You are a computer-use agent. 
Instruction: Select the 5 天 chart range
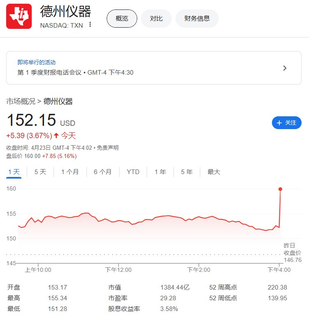click(x=40, y=172)
